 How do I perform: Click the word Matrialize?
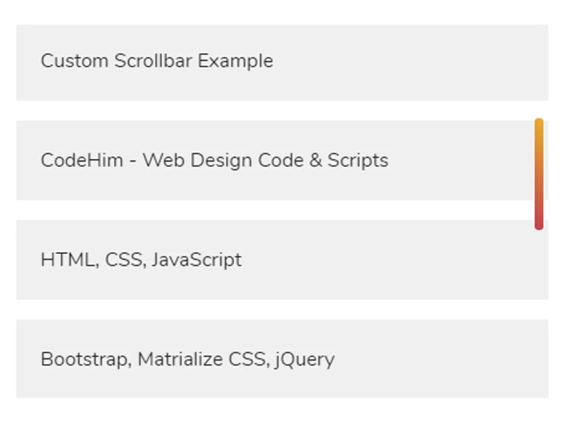(180, 359)
